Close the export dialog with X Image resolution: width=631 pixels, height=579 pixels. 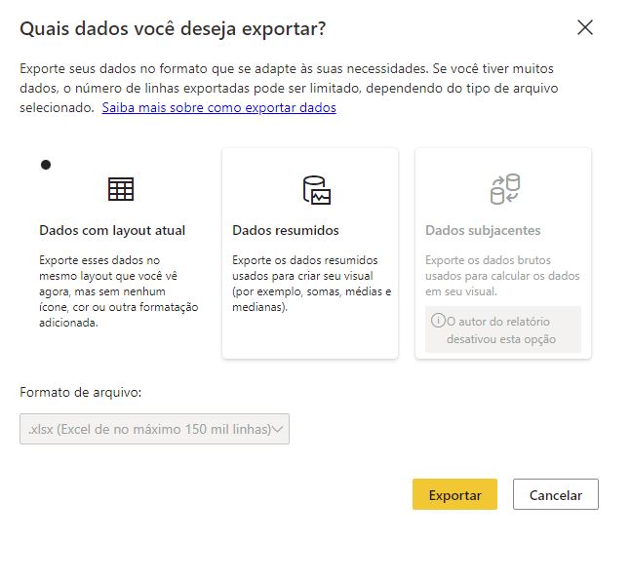[585, 27]
